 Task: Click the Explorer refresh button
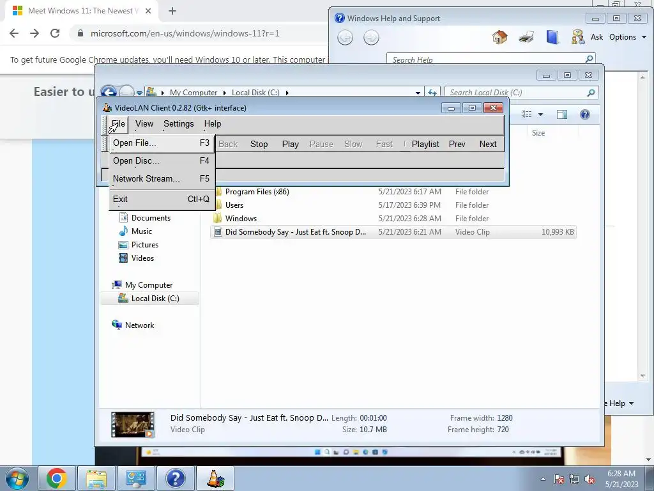click(432, 93)
